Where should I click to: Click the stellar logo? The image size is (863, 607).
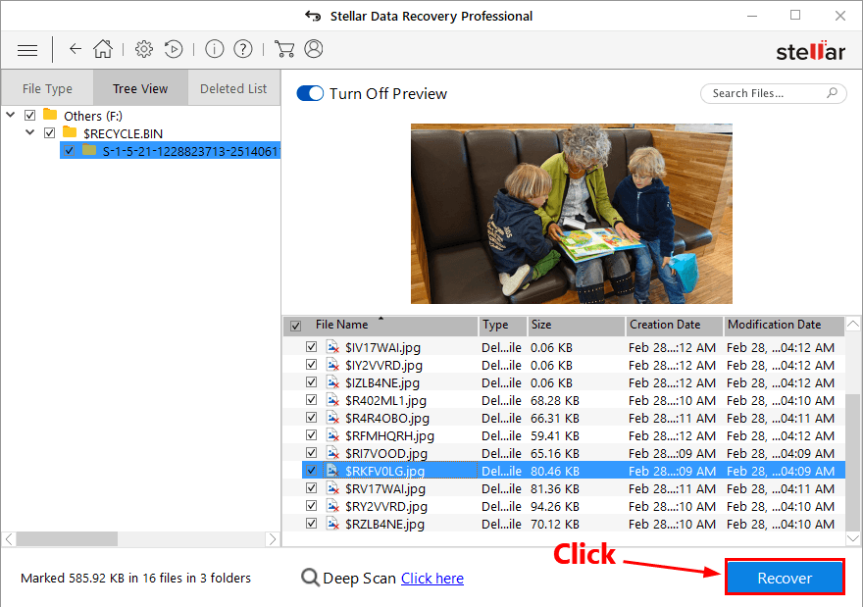coord(810,51)
